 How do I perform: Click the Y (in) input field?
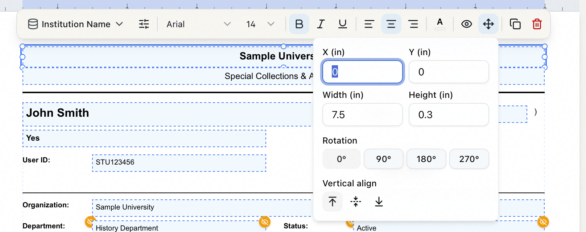point(449,72)
